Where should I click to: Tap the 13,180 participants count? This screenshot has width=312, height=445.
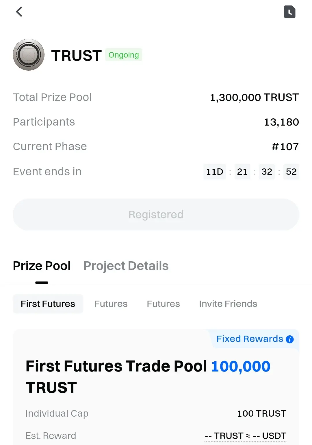click(281, 122)
